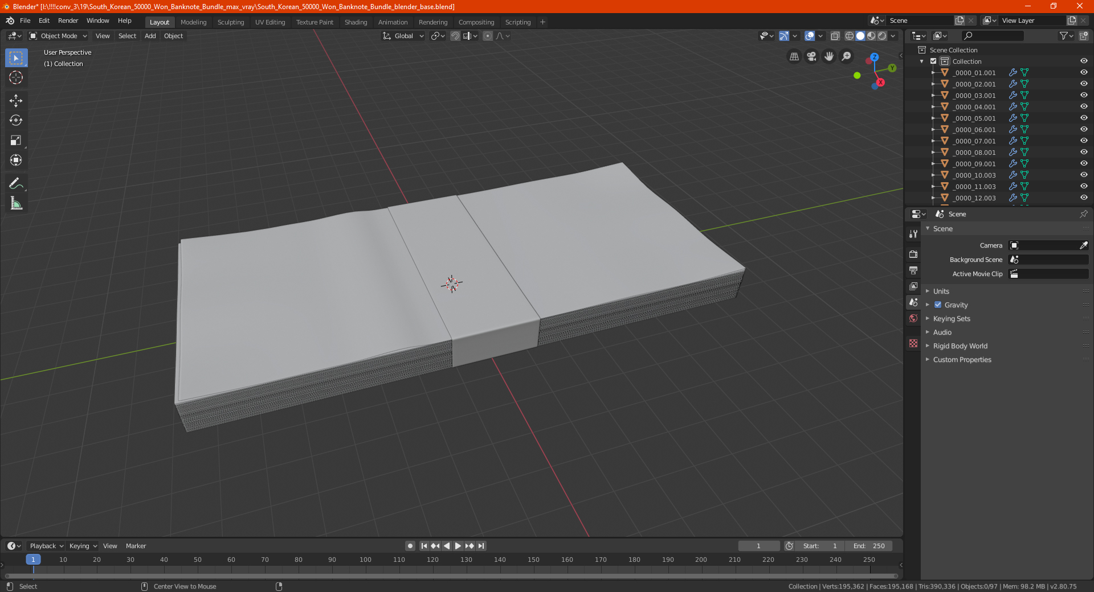Hide _0000_09.001 object in viewport
The width and height of the screenshot is (1094, 592).
tap(1084, 163)
